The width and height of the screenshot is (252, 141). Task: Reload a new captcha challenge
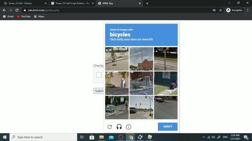[x=109, y=127]
